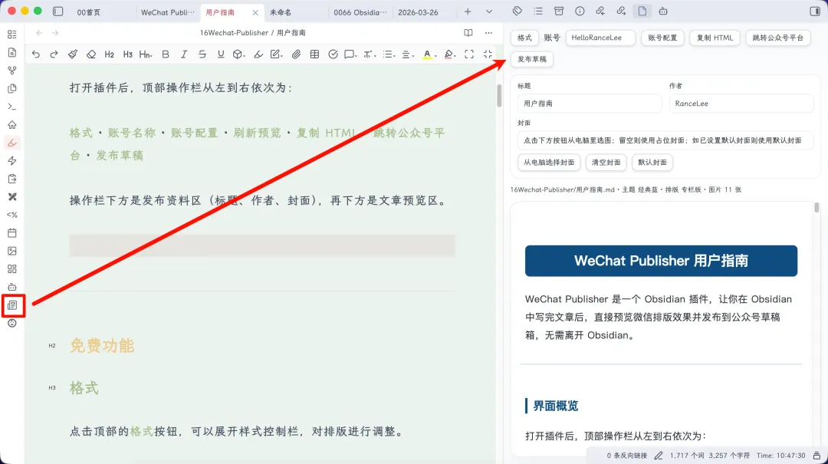The height and width of the screenshot is (464, 828).
Task: Click the 发布草稿 button
Action: pos(532,59)
